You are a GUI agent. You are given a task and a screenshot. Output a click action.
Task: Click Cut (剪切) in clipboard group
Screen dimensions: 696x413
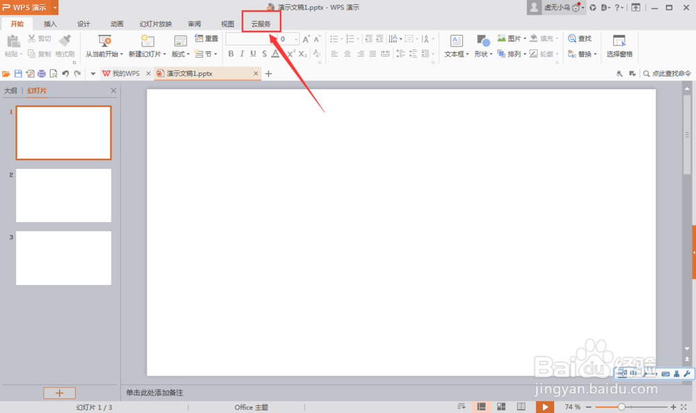point(39,38)
